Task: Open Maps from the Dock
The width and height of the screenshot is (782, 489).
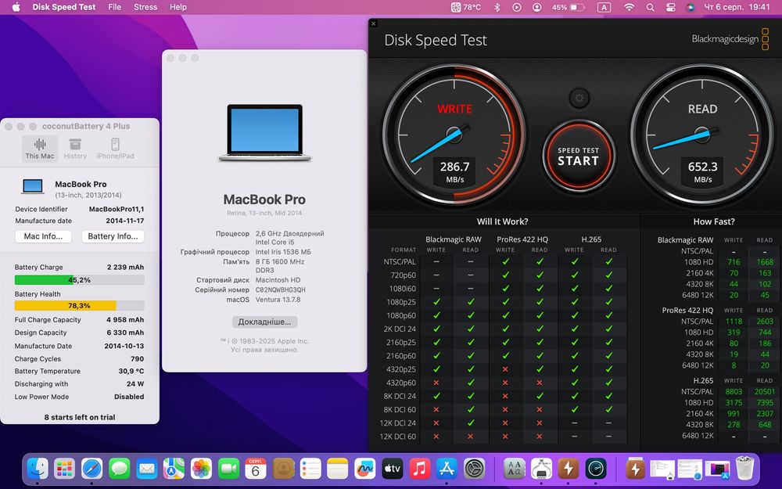Action: [174, 469]
